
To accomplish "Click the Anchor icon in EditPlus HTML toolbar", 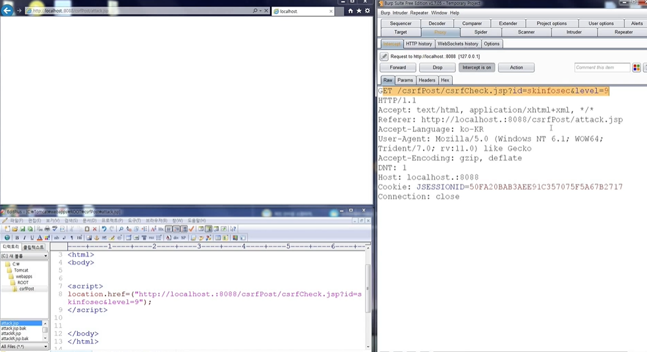I will click(97, 238).
